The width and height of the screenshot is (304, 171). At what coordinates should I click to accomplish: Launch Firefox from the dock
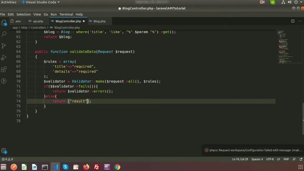[x=86, y=167]
